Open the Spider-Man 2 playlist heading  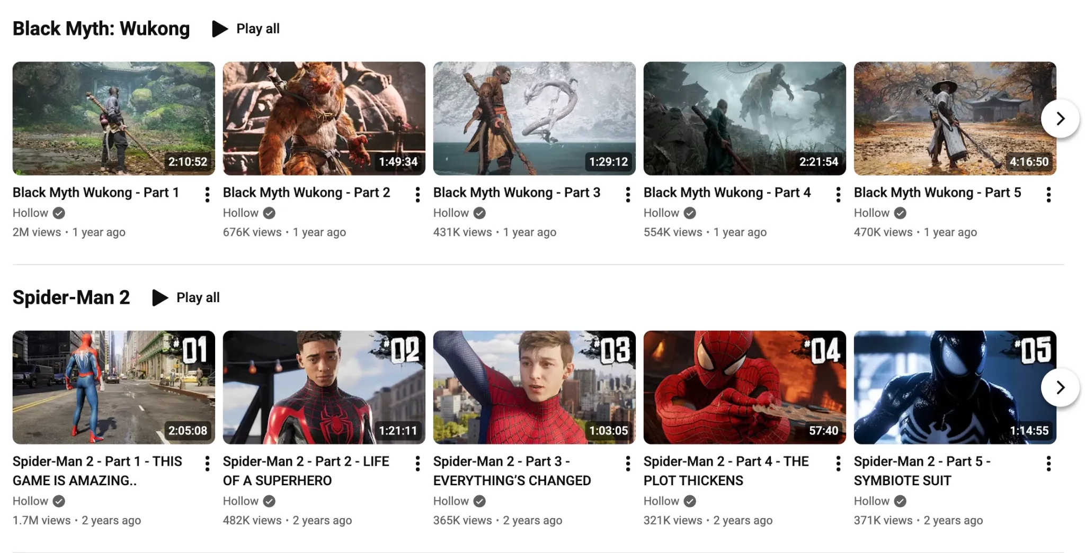click(71, 297)
